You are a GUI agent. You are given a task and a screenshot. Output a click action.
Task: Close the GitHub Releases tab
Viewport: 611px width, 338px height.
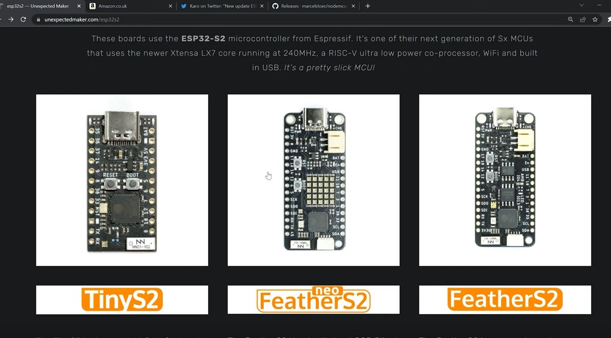click(x=353, y=6)
